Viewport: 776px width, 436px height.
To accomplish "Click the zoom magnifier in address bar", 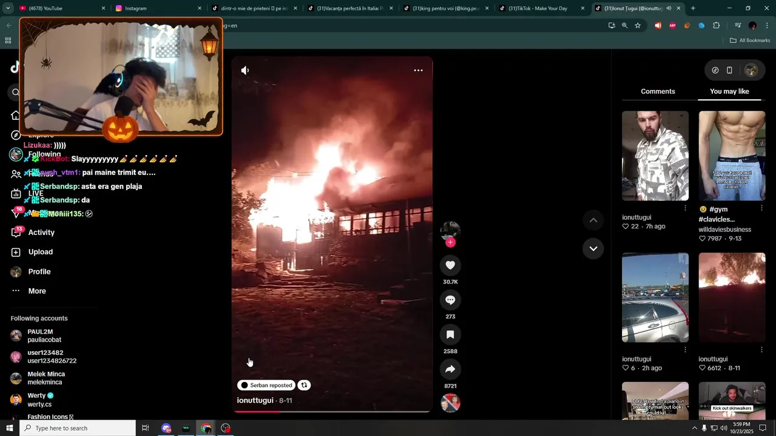I will pos(624,25).
